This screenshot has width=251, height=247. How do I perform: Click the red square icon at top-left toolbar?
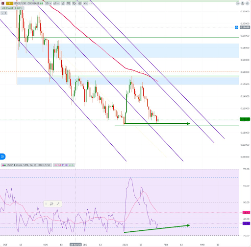click(3, 3)
